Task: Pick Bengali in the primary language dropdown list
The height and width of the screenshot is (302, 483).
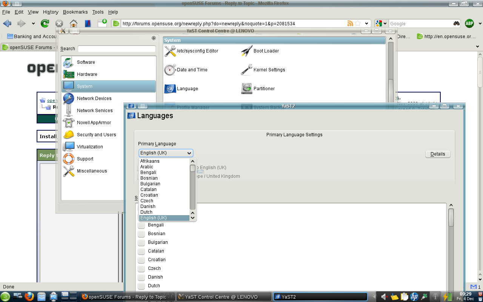Action: point(164,173)
